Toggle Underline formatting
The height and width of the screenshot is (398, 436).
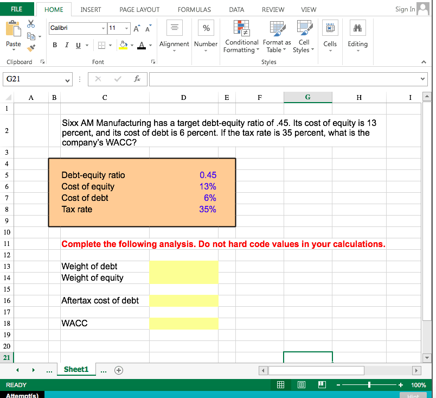79,45
